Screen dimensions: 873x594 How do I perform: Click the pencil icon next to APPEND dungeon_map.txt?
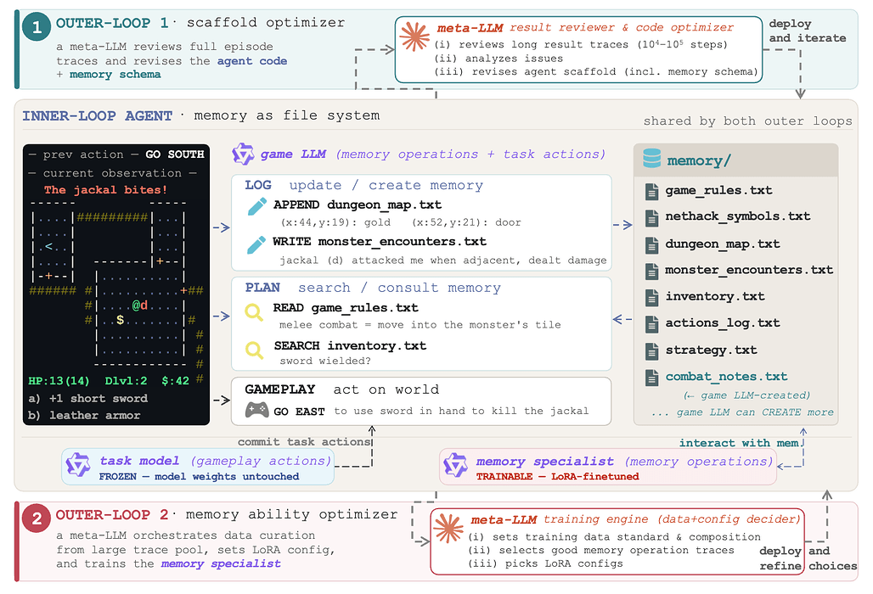256,206
